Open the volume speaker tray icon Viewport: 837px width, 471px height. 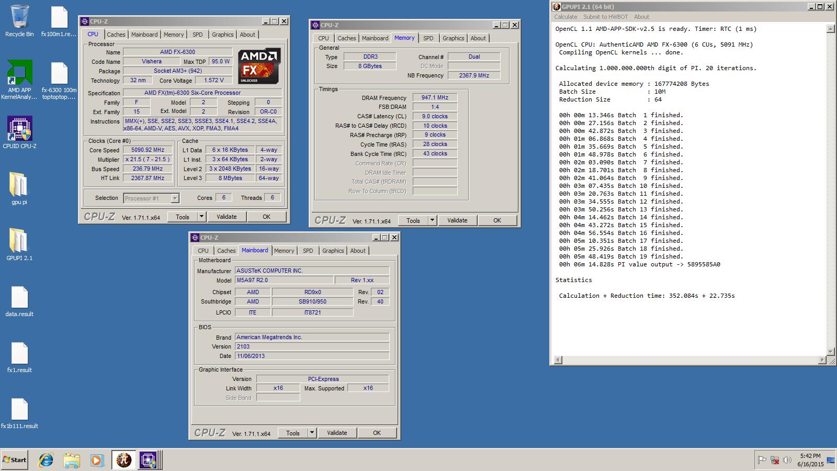(x=787, y=460)
